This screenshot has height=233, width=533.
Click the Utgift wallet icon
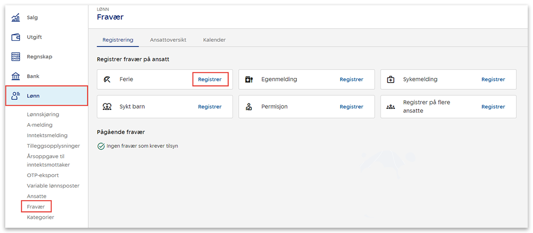(16, 37)
